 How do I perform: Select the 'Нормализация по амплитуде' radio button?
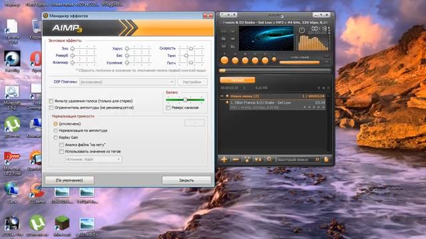pos(55,131)
